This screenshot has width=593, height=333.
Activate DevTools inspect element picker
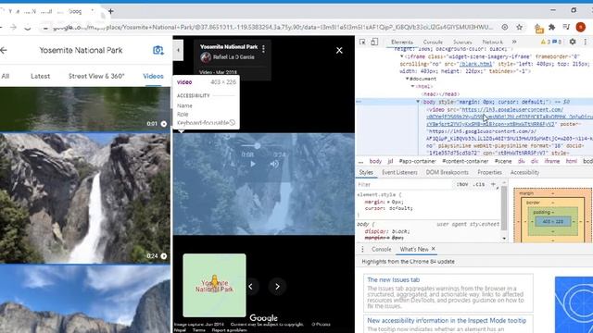coord(362,42)
